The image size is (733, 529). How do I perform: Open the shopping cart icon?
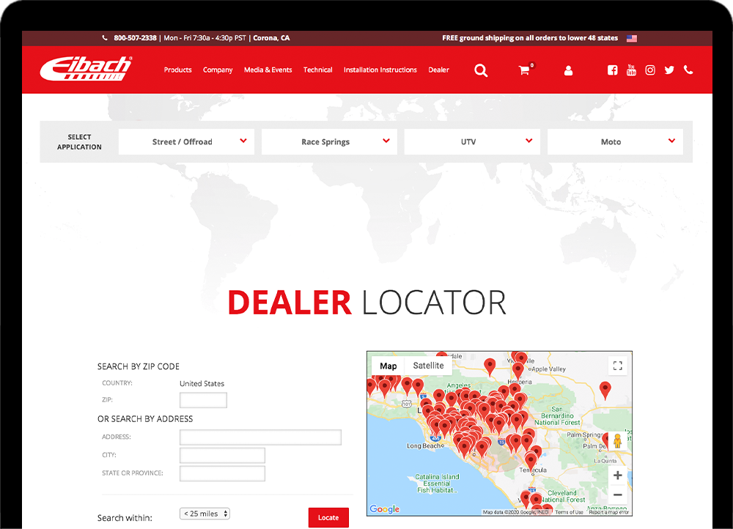pos(524,70)
